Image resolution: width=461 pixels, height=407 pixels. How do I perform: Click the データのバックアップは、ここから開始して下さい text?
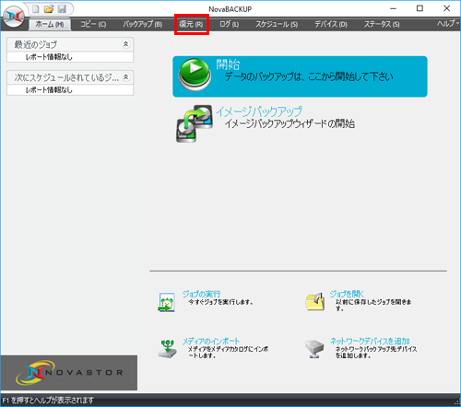tap(309, 76)
